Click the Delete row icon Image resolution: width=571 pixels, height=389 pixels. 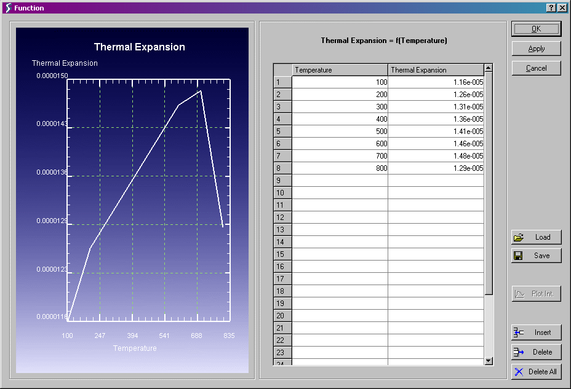(519, 352)
